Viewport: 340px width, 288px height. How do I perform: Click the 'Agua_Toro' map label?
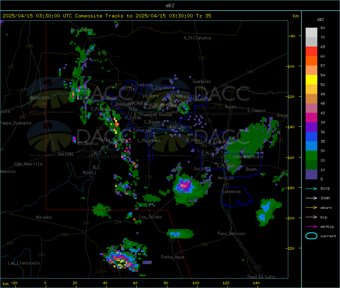pyautogui.click(x=40, y=98)
